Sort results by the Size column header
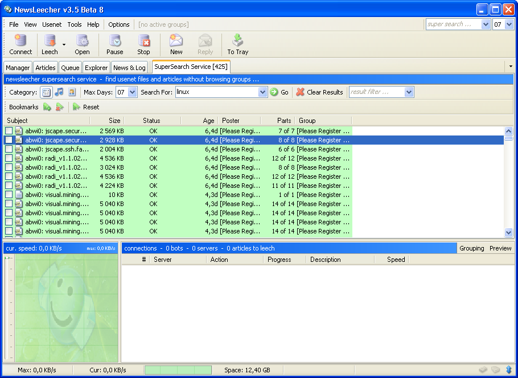 106,121
